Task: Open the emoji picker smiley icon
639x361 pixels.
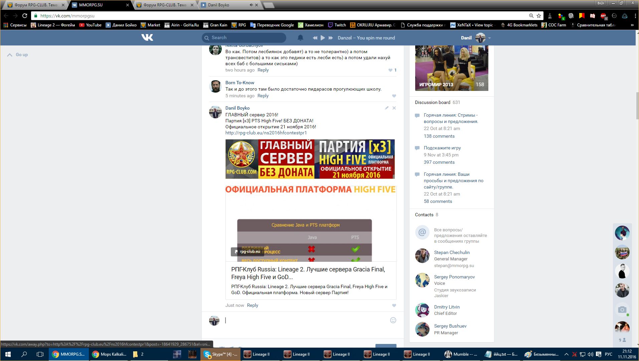Action: [393, 320]
